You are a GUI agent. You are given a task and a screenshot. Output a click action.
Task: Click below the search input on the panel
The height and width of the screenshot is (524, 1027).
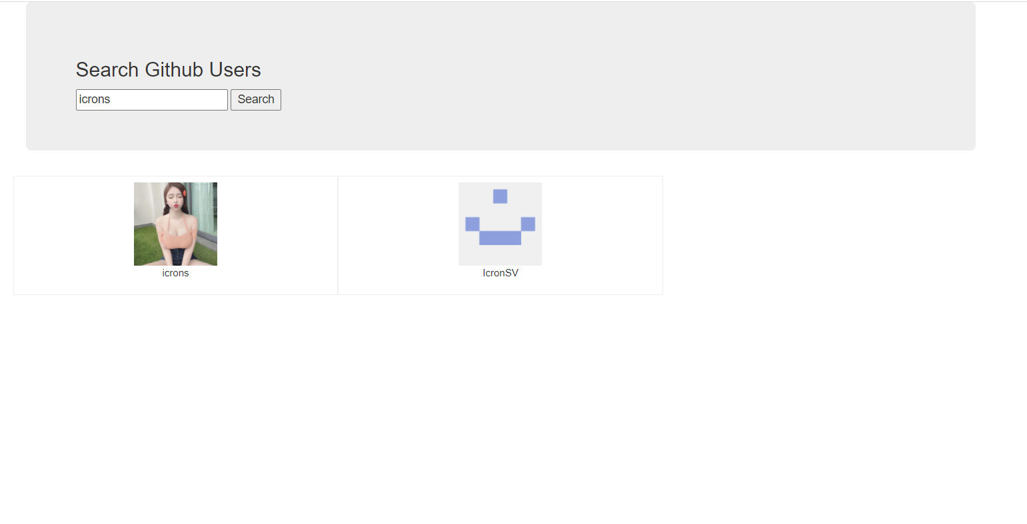click(151, 130)
